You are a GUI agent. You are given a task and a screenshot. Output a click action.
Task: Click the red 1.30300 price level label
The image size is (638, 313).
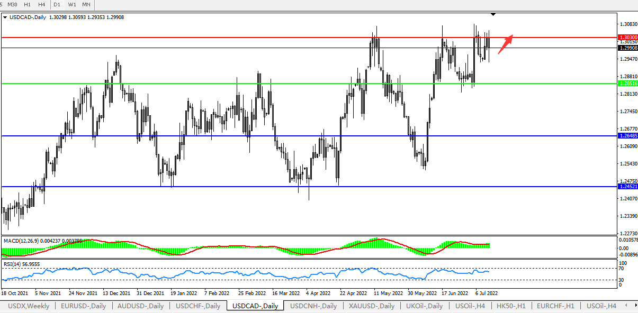point(628,38)
